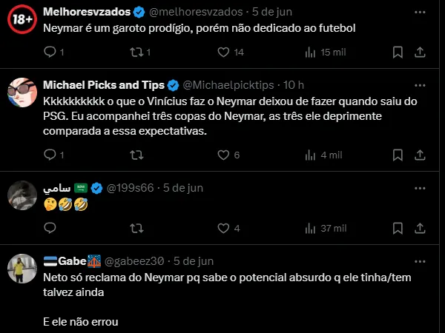445x333 pixels.
Task: Share the Michael Picks and Tips tweet
Action: point(419,155)
